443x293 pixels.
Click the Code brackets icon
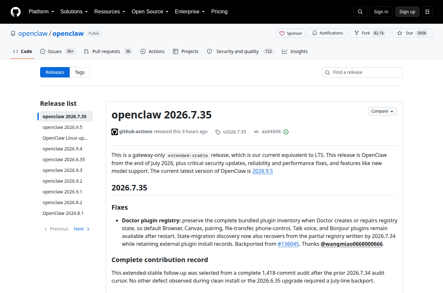pos(16,51)
